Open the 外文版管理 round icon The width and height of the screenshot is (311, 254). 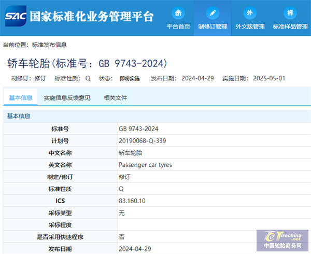coord(250,13)
